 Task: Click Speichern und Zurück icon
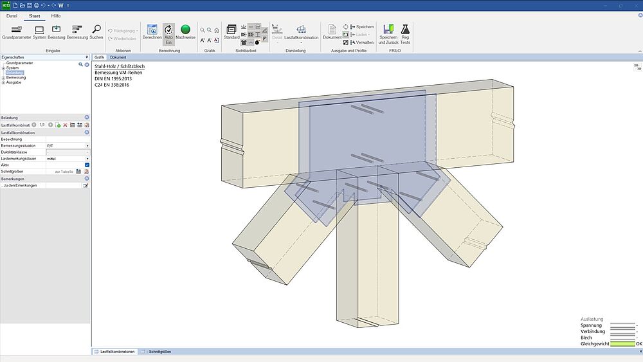388,31
